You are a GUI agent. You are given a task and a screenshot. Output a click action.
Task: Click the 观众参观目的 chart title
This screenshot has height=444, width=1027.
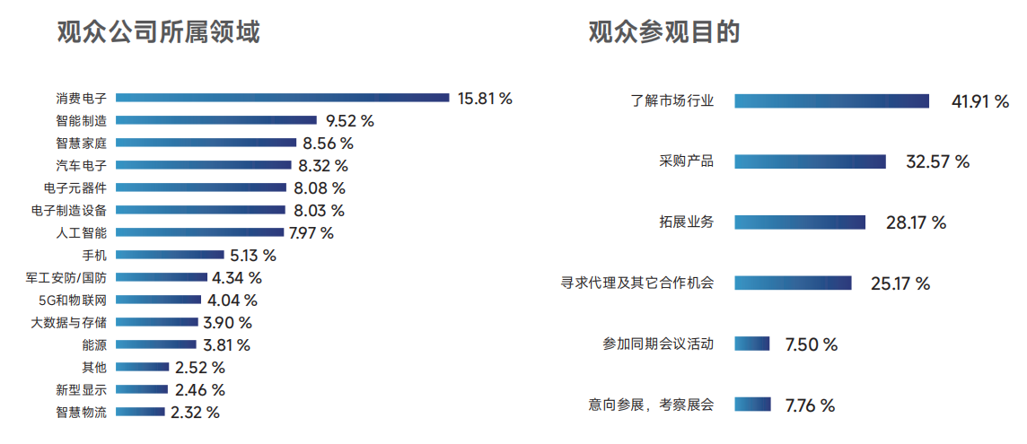(x=663, y=32)
